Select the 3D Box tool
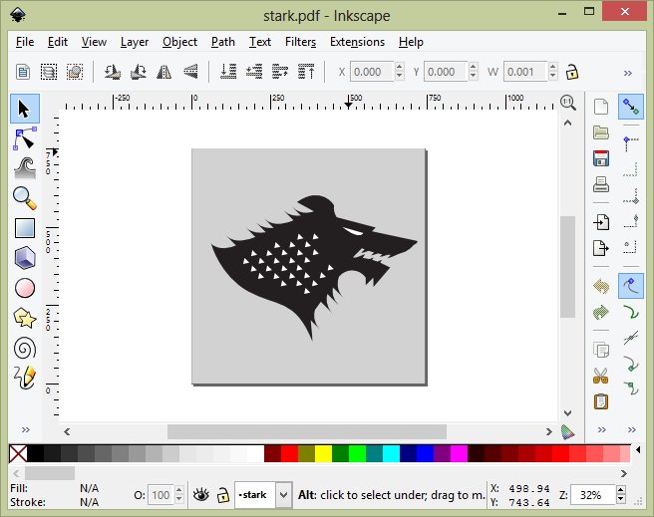Image resolution: width=654 pixels, height=517 pixels. click(25, 258)
